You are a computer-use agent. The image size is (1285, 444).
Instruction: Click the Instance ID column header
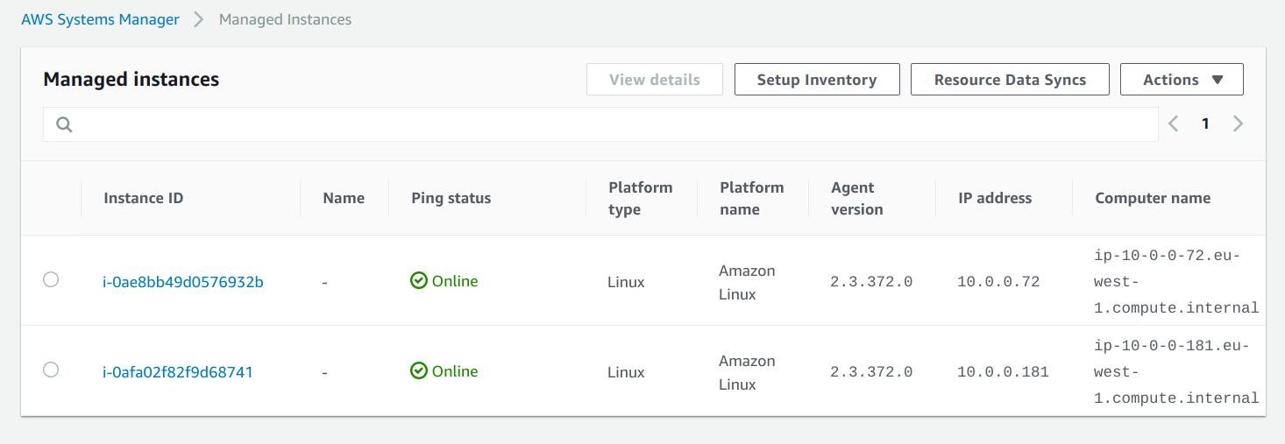coord(144,198)
